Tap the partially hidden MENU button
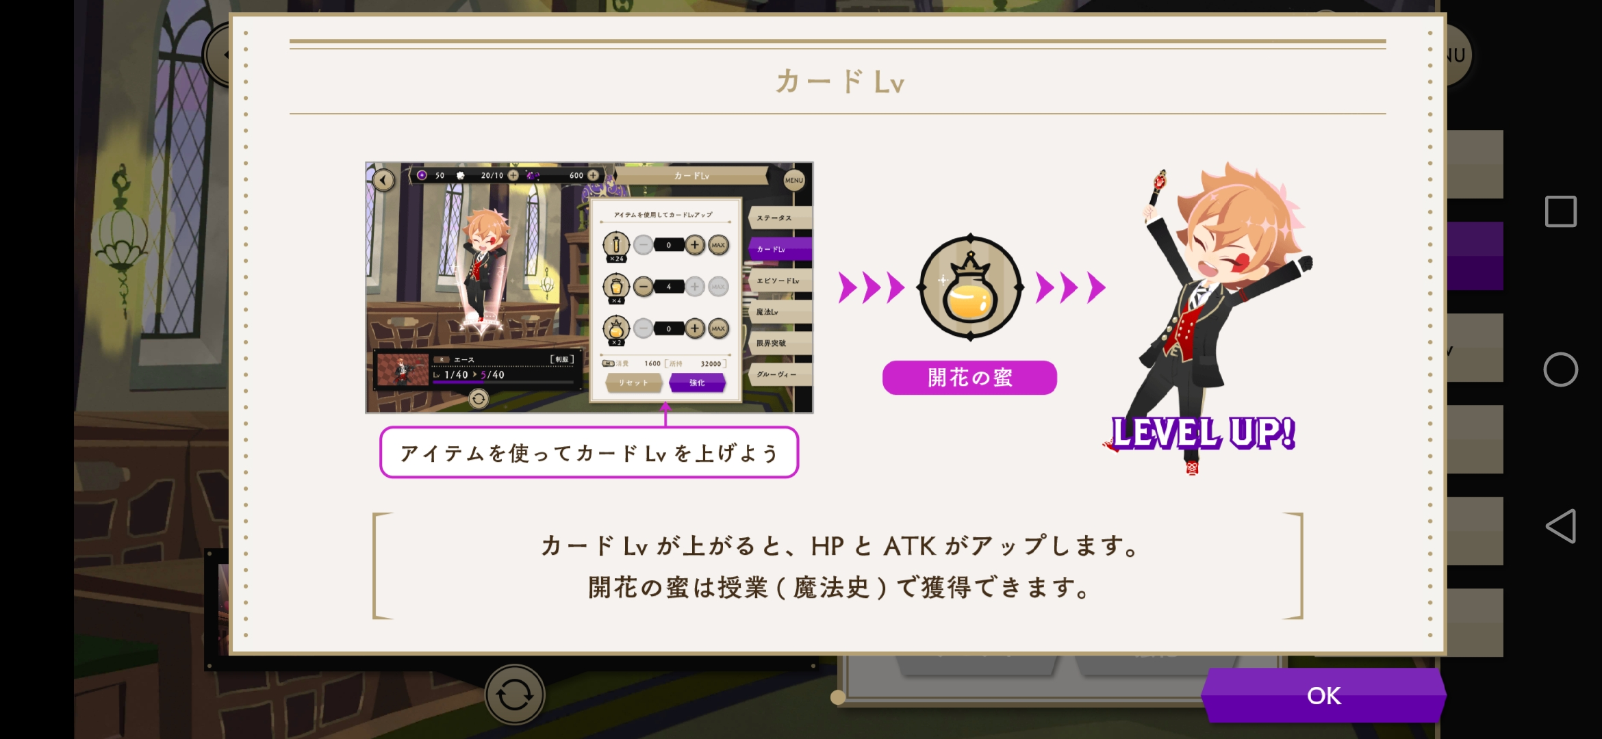The height and width of the screenshot is (739, 1602). [1458, 55]
